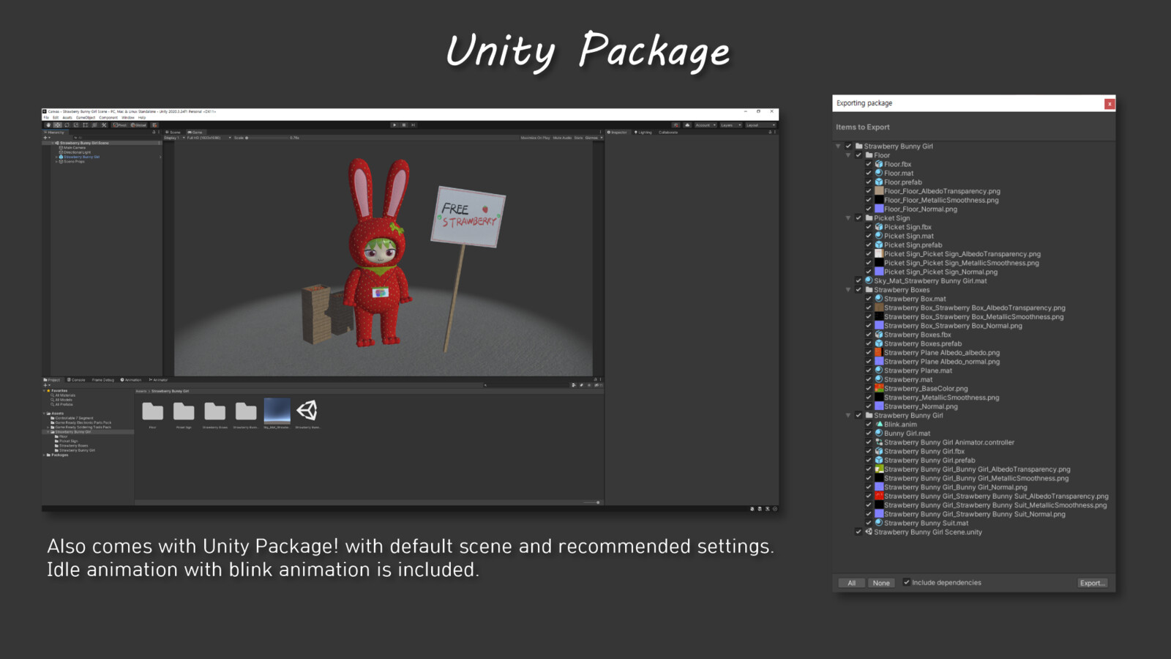Open the Floor folder thumbnail
This screenshot has width=1171, height=659.
152,412
